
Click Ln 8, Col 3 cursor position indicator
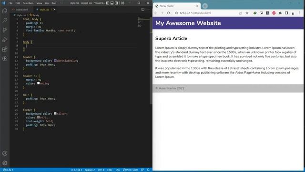tap(76, 170)
